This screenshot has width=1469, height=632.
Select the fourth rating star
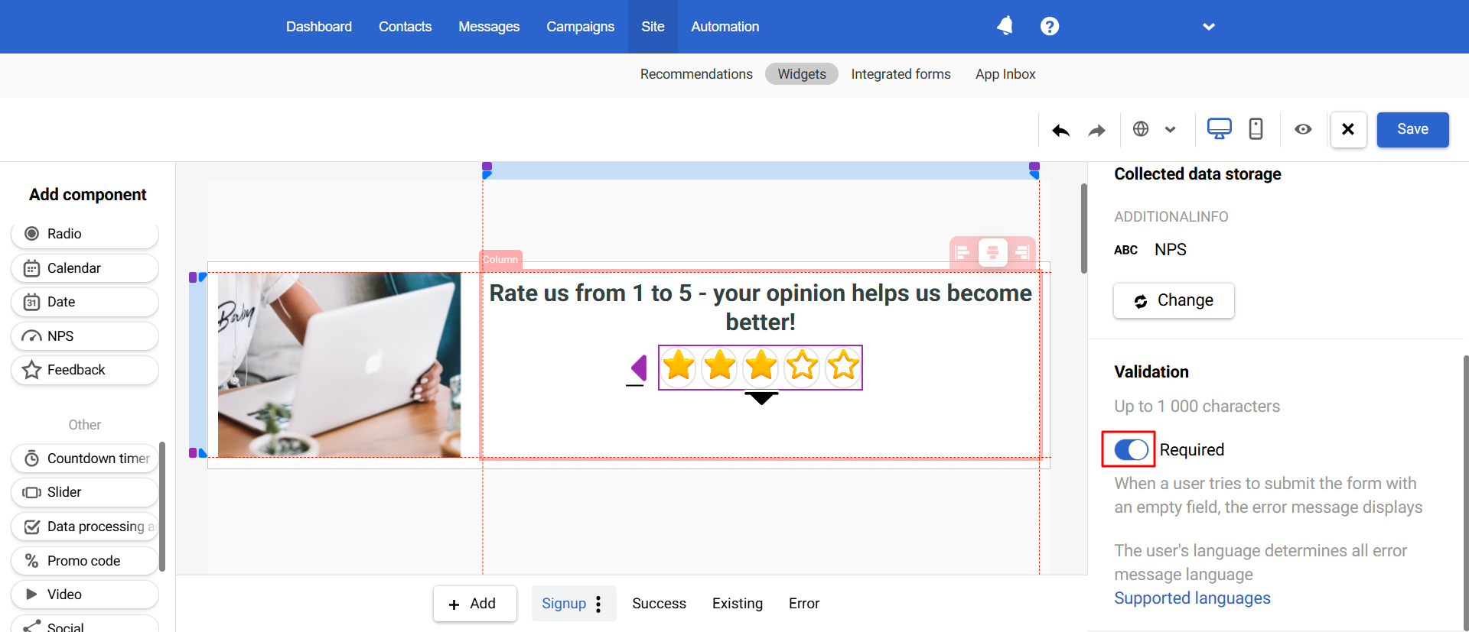pos(802,367)
